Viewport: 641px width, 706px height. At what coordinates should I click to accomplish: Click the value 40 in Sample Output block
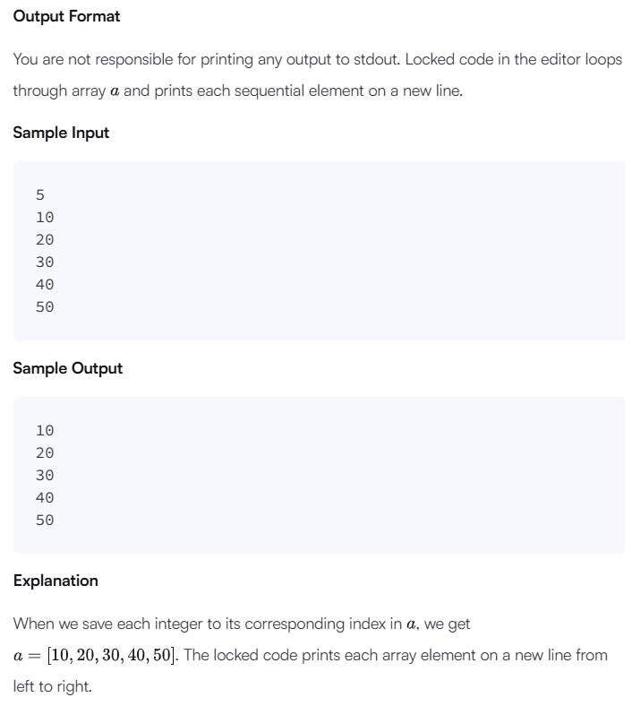(45, 498)
